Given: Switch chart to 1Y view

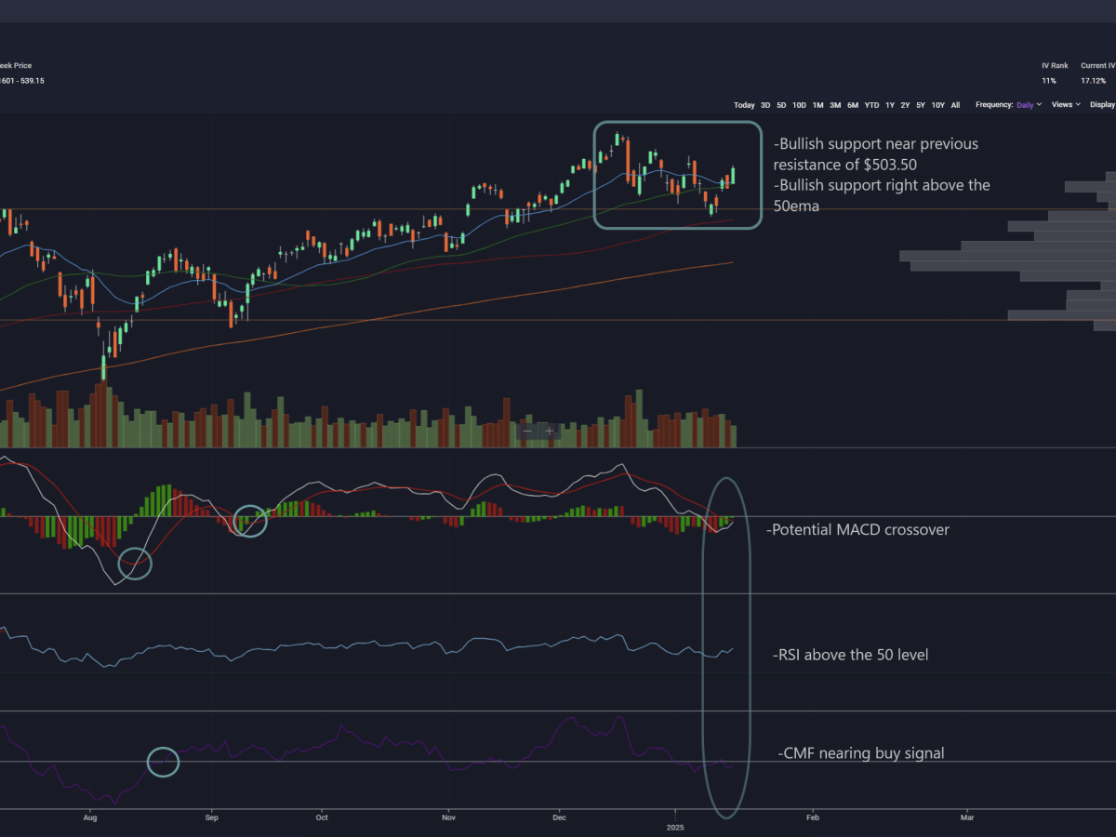Looking at the screenshot, I should tap(890, 105).
